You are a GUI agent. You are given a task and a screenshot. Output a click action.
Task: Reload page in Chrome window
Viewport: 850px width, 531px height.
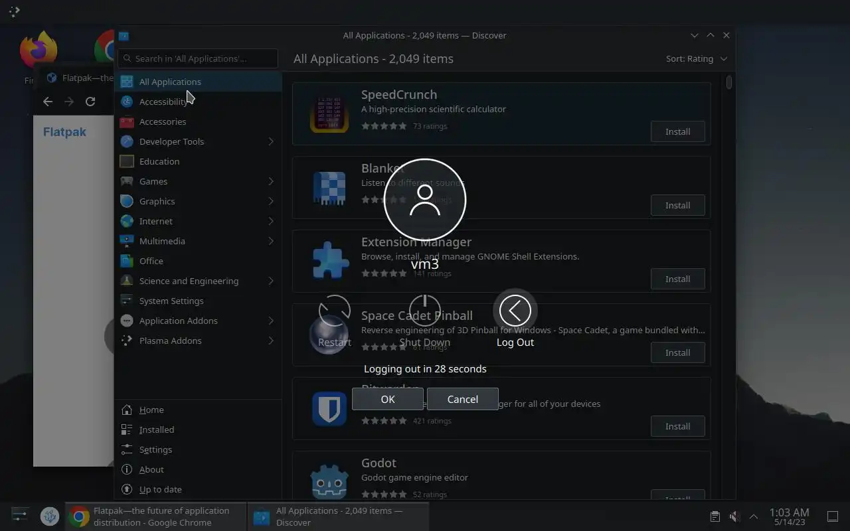90,102
